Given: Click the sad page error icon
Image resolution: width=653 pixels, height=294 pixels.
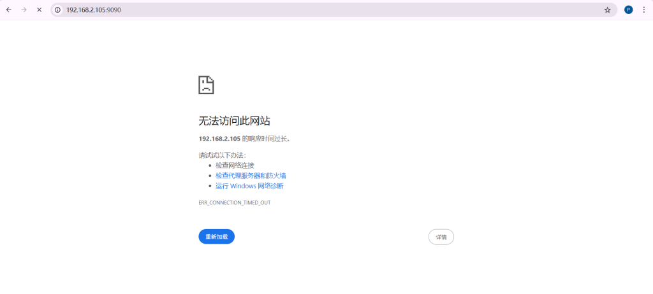Looking at the screenshot, I should click(206, 85).
